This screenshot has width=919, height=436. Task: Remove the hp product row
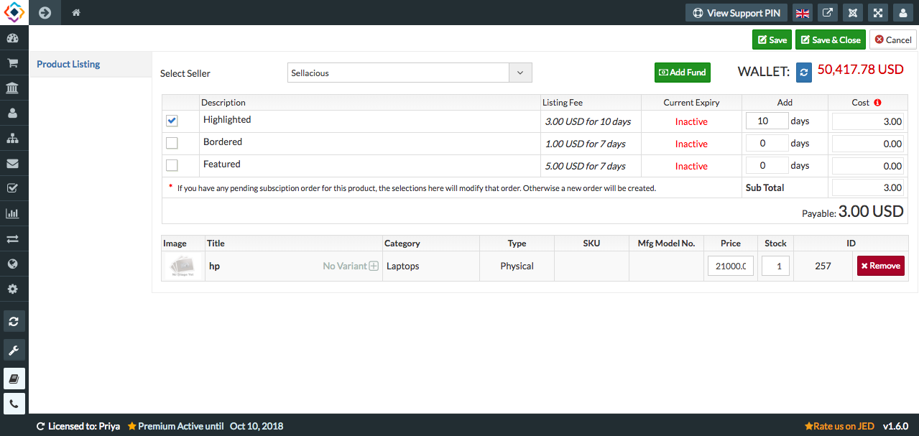pyautogui.click(x=881, y=266)
